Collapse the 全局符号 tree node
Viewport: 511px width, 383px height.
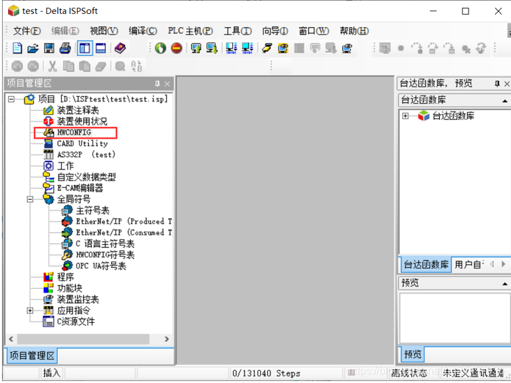tap(30, 199)
